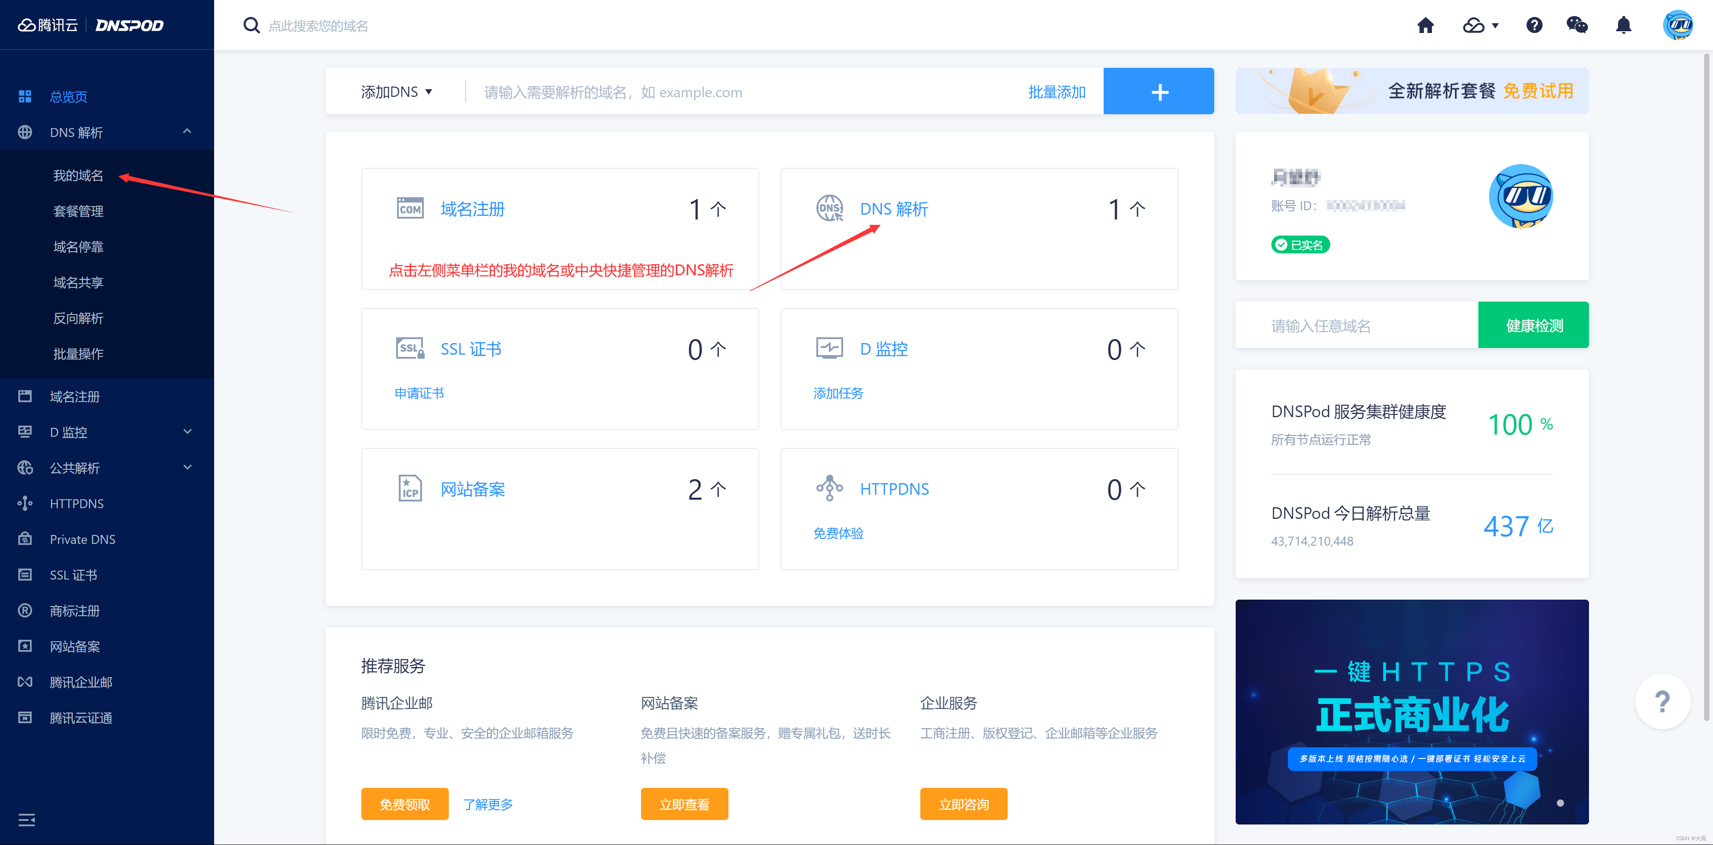
Task: Open 反向解析 in sidebar
Action: point(78,319)
